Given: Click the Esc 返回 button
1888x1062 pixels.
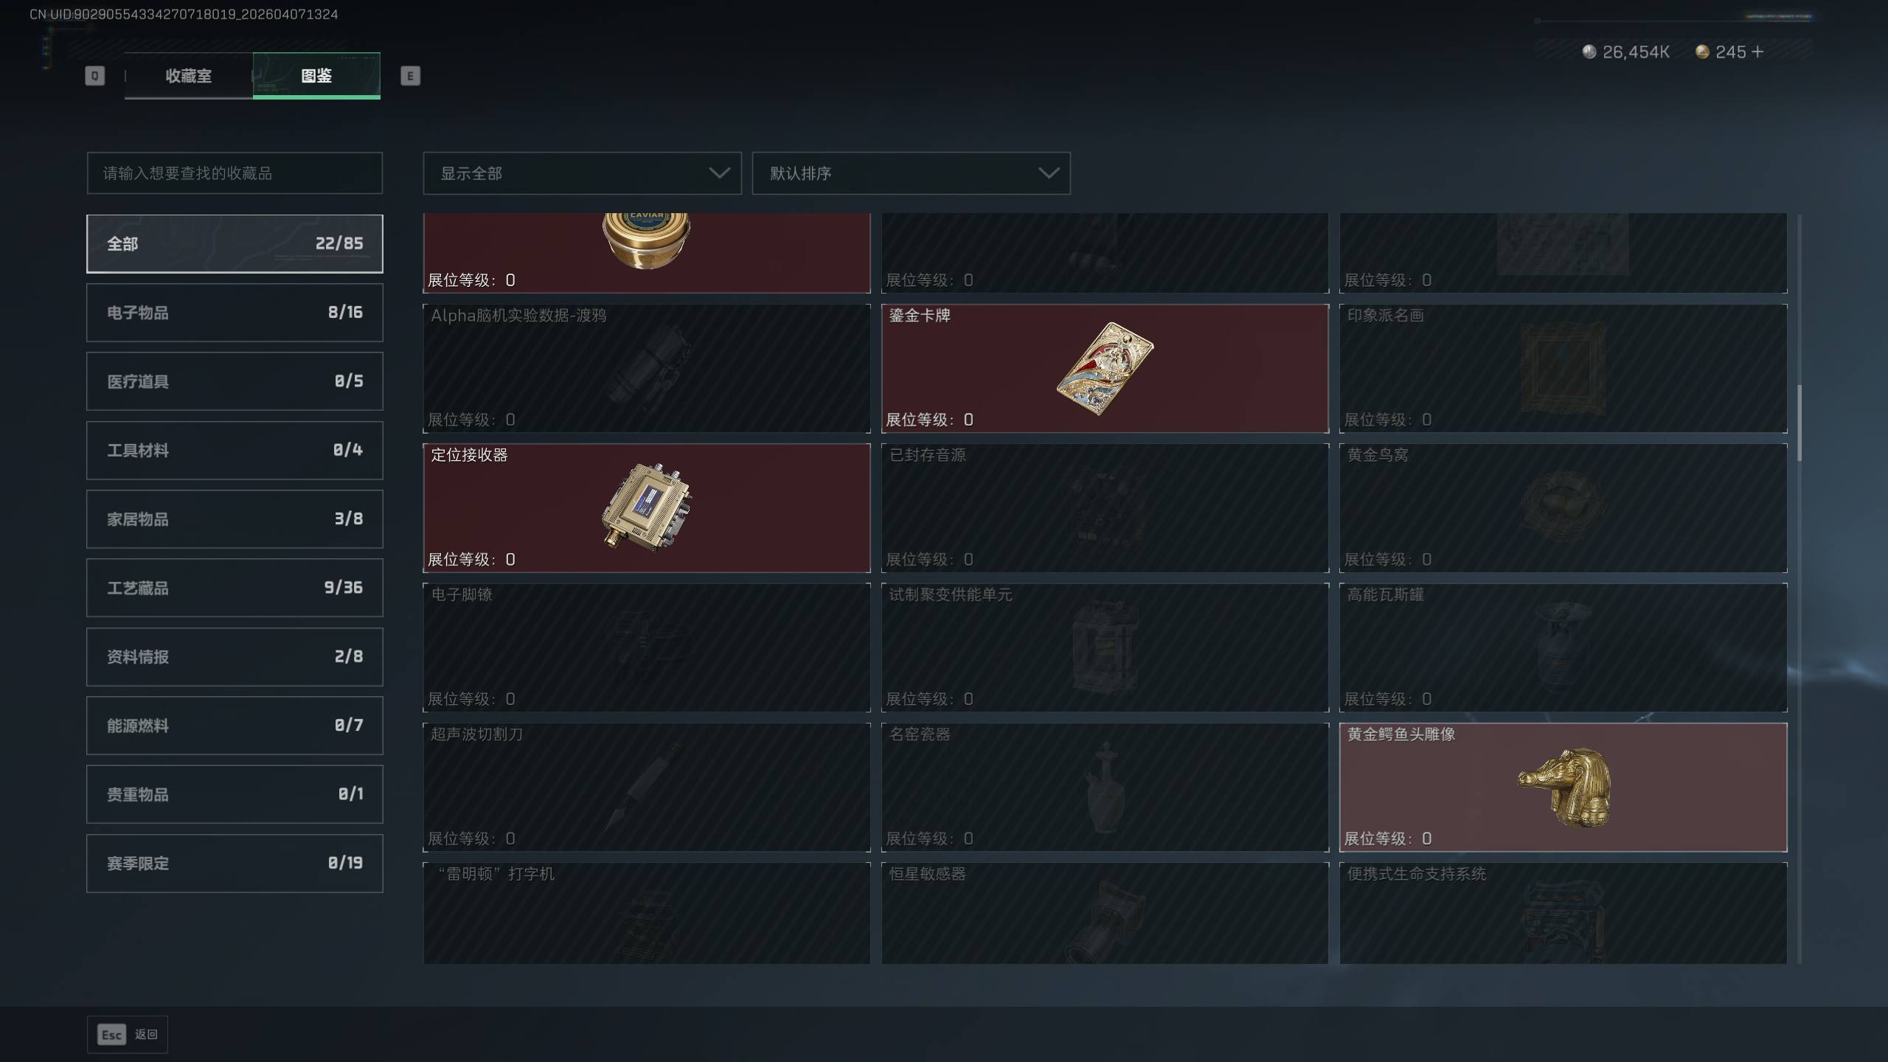Looking at the screenshot, I should click(128, 1035).
